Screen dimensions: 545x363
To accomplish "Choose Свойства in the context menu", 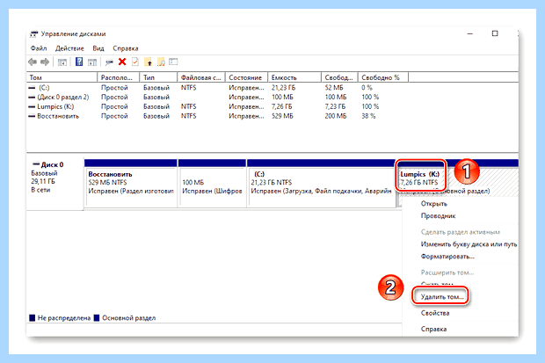I will [435, 313].
